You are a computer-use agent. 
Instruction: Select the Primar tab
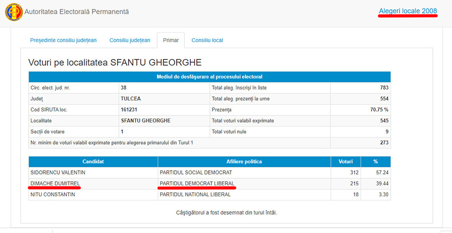click(x=171, y=40)
